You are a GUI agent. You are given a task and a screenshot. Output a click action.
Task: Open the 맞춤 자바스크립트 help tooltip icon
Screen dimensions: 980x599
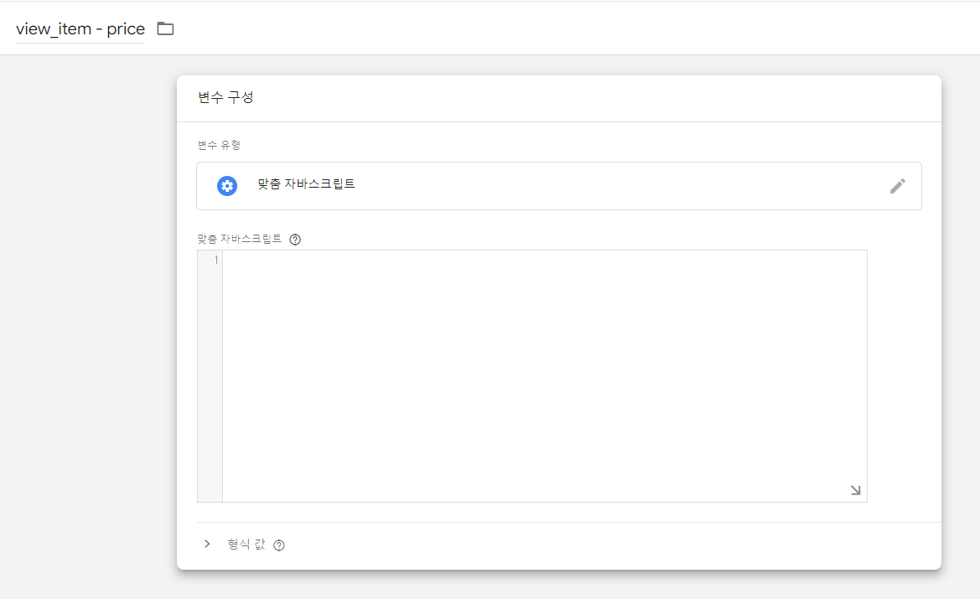pyautogui.click(x=294, y=239)
